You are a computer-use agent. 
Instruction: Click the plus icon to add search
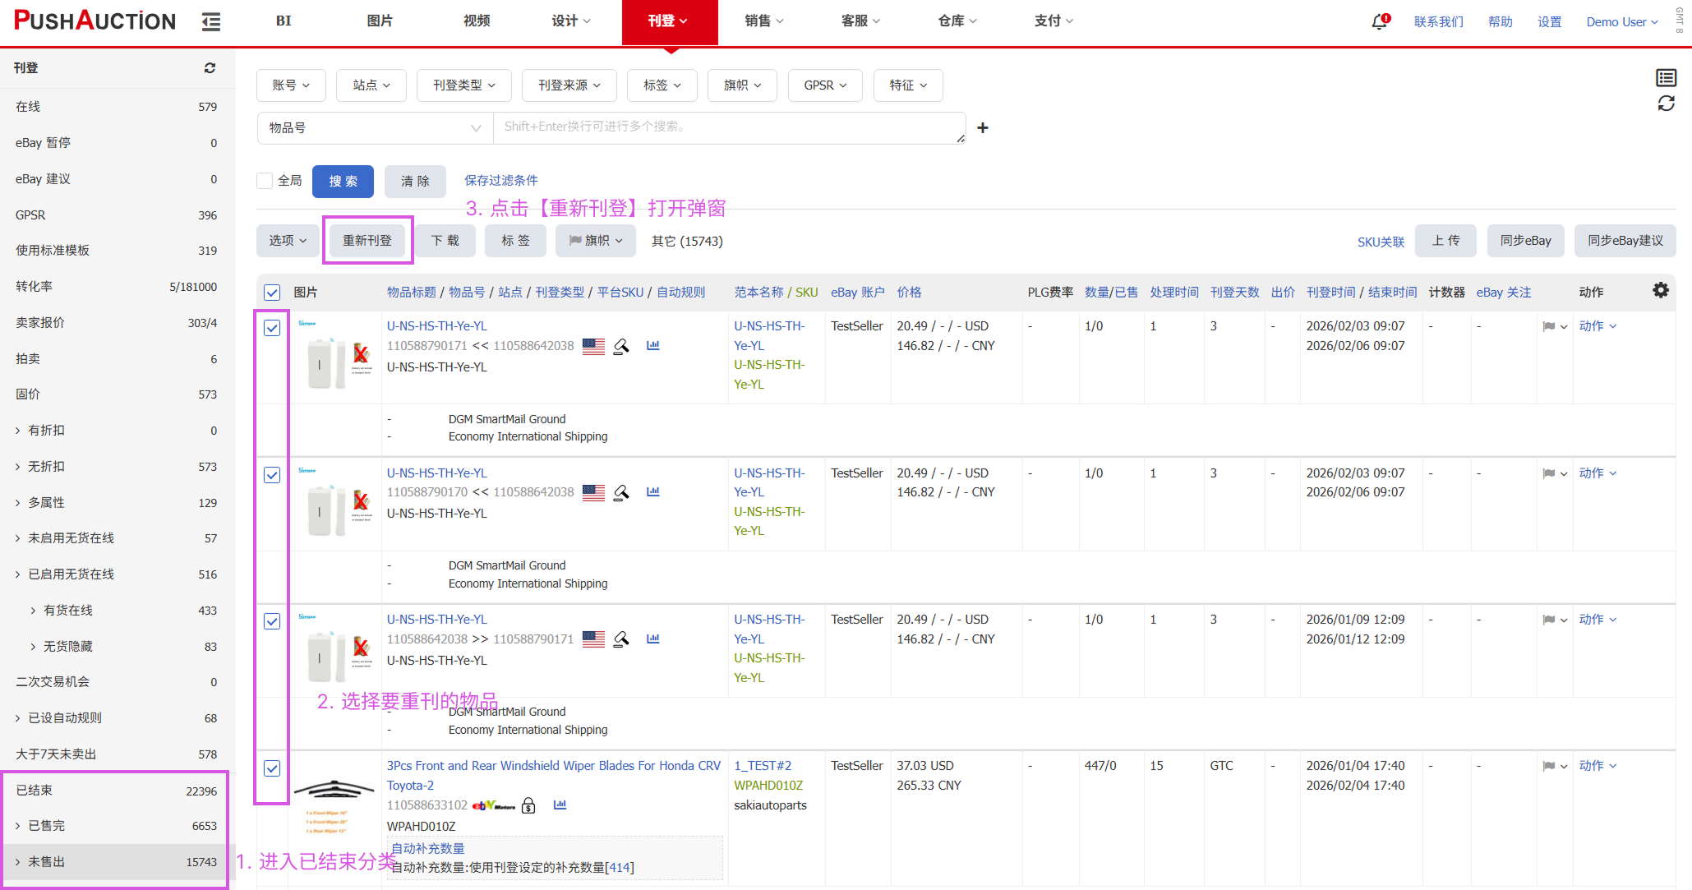[983, 128]
